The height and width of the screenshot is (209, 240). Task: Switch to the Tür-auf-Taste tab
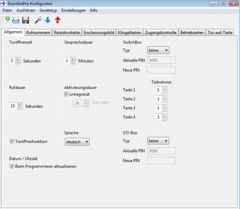(220, 33)
